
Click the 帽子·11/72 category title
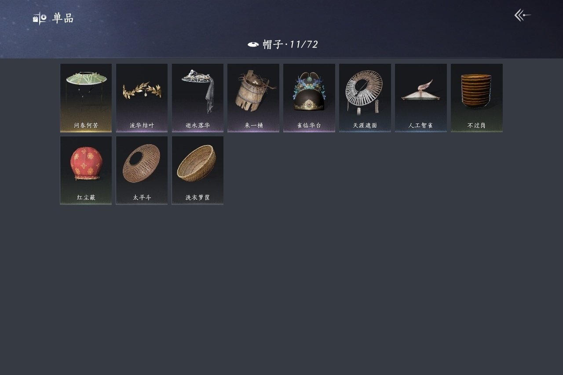pyautogui.click(x=290, y=44)
